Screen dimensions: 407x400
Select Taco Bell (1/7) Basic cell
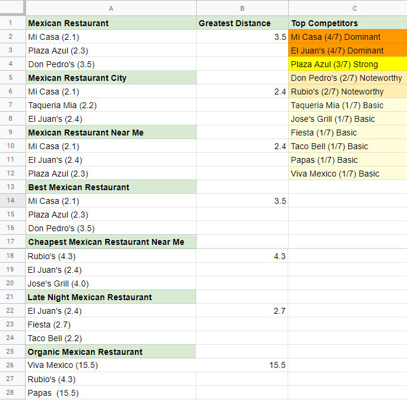click(x=348, y=146)
